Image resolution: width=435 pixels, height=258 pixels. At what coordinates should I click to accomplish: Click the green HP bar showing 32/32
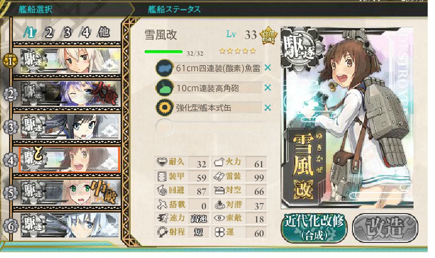click(x=164, y=52)
